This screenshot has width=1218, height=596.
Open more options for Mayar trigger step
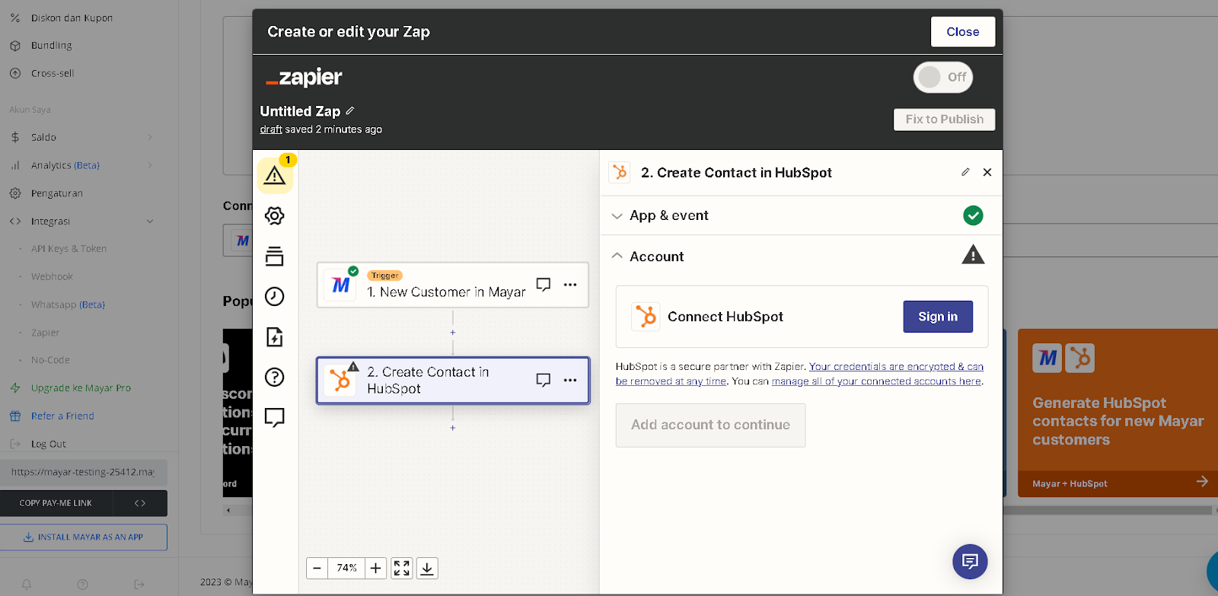click(570, 285)
